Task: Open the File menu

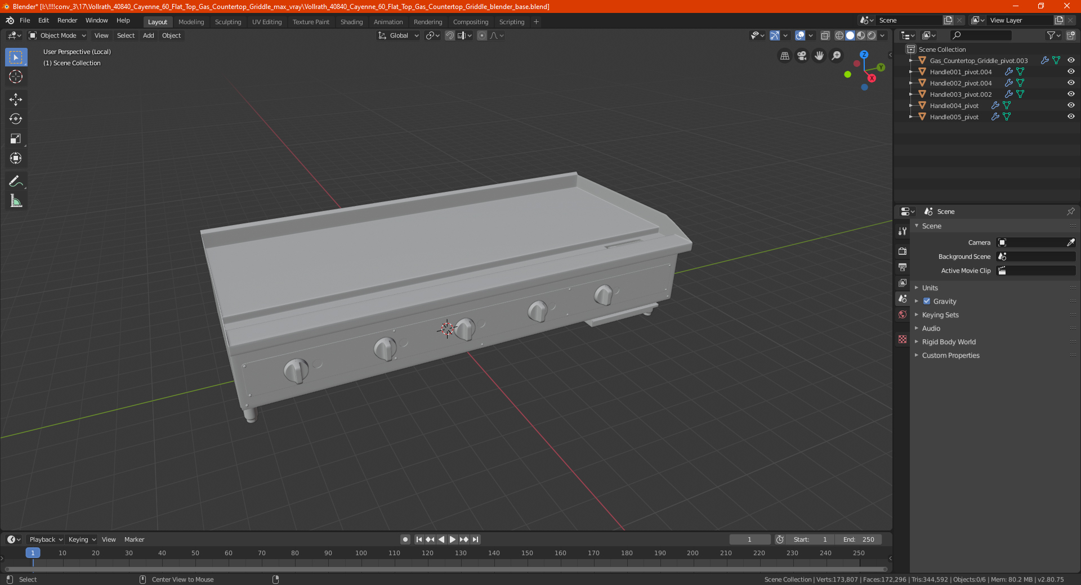Action: pyautogui.click(x=25, y=20)
